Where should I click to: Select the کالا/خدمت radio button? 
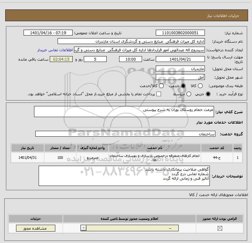[161, 86]
